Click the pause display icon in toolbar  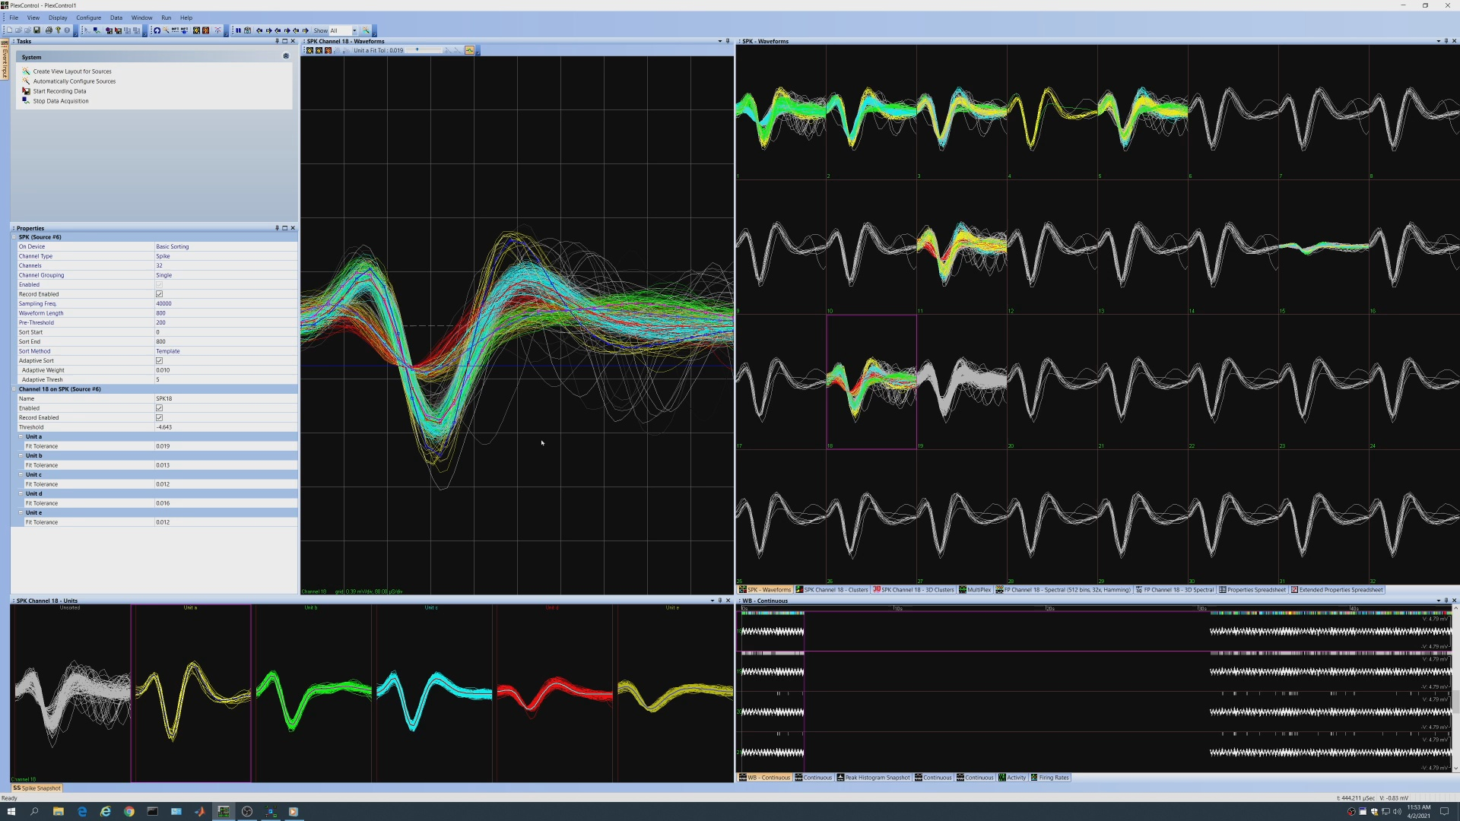pyautogui.click(x=239, y=30)
